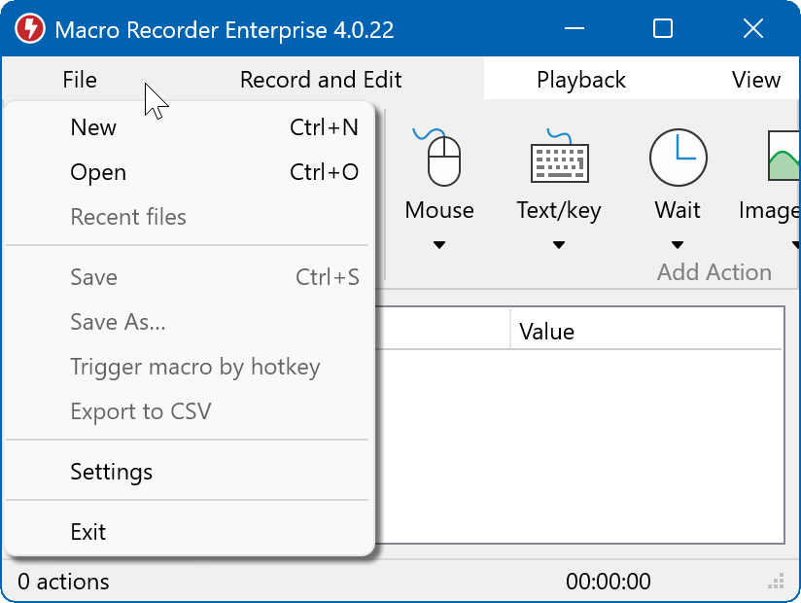Choose New from the File menu
801x603 pixels.
click(93, 127)
